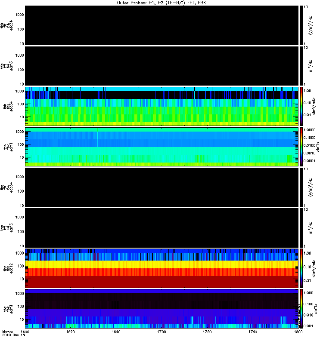Click the "0.1000" colorbar tick value
Viewport: 323px width, 344px height.
click(x=309, y=138)
